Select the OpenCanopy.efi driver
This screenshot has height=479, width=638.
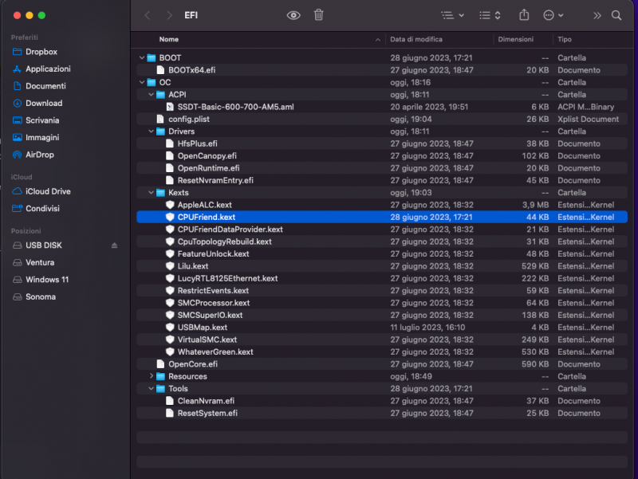coord(382,155)
